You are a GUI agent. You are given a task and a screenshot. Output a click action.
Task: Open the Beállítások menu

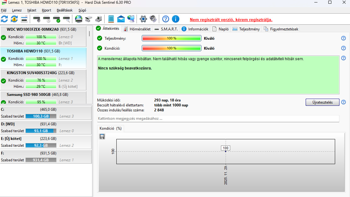65,10
